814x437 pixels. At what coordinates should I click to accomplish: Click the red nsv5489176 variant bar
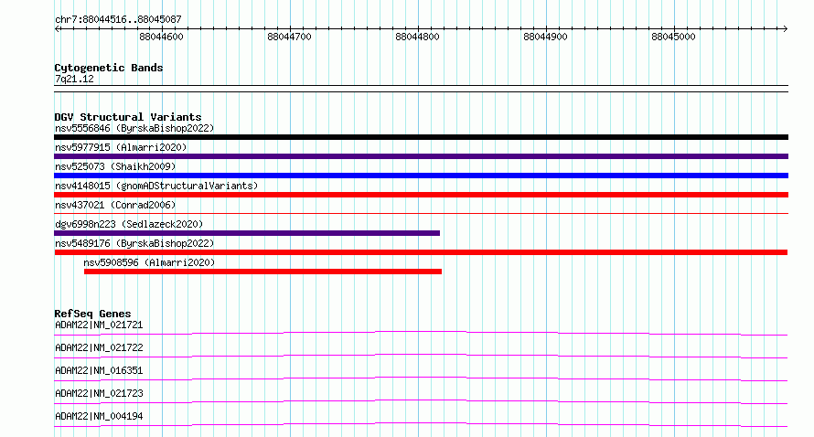click(x=421, y=252)
